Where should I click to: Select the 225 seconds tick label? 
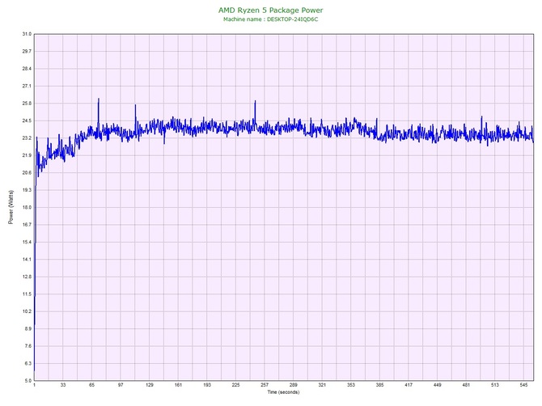pos(235,385)
